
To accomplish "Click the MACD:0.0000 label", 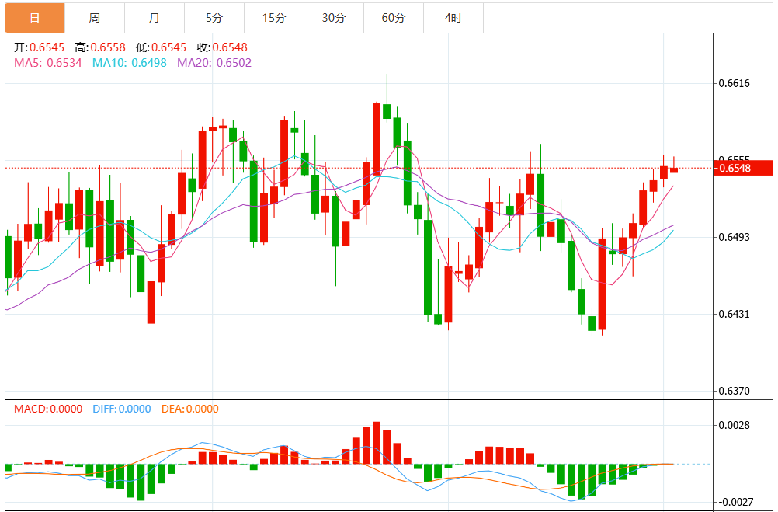I will pos(48,409).
